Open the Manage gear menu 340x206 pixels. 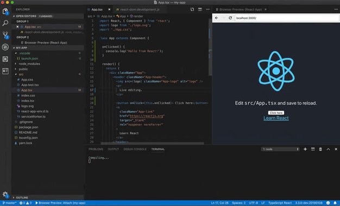coord(5,194)
